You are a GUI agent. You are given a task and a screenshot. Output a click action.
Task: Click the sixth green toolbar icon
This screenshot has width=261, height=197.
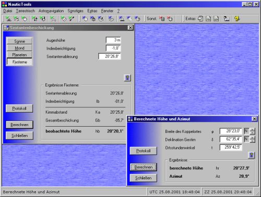coord(53,19)
